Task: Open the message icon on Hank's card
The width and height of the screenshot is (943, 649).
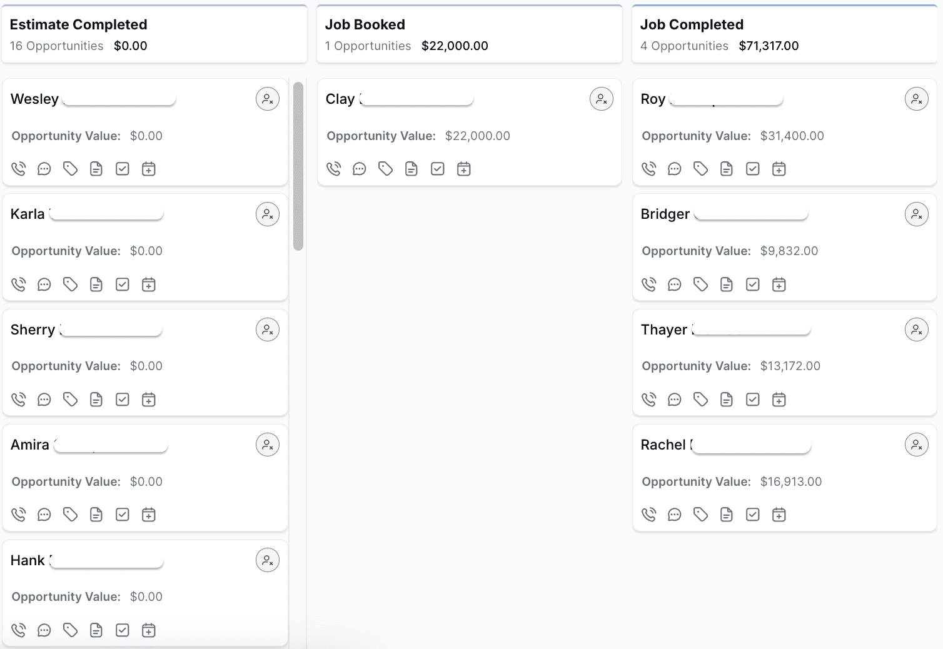Action: pos(44,630)
